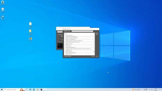Select the 'Bandar togel.csv' list row
This screenshot has height=91, width=162.
79,51
